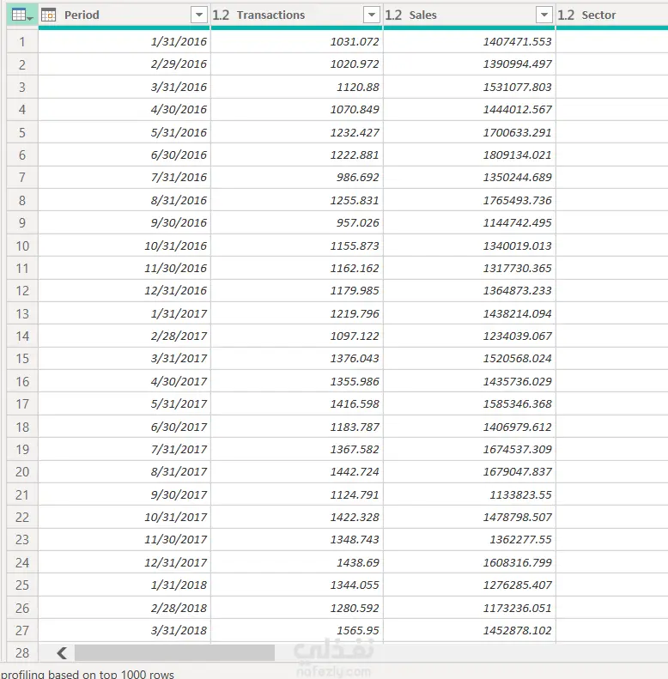This screenshot has height=679, width=668.
Task: Select the Sales value 1809134.021
Action: [x=469, y=155]
